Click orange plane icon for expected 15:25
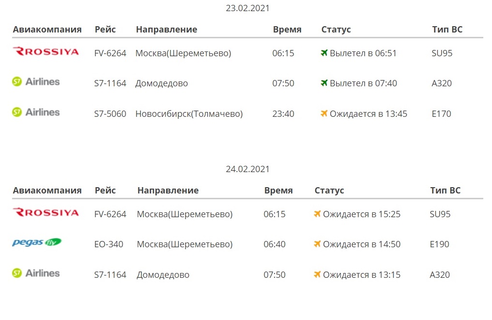Screen dimensions: 492x320 tap(317, 214)
